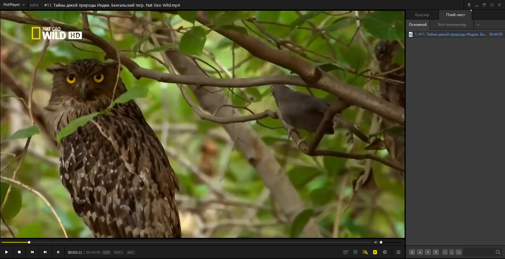
Task: Pin the window always on top
Action: [x=469, y=5]
